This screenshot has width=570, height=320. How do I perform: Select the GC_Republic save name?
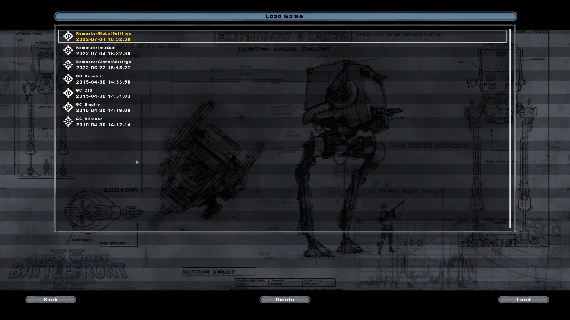pos(90,76)
